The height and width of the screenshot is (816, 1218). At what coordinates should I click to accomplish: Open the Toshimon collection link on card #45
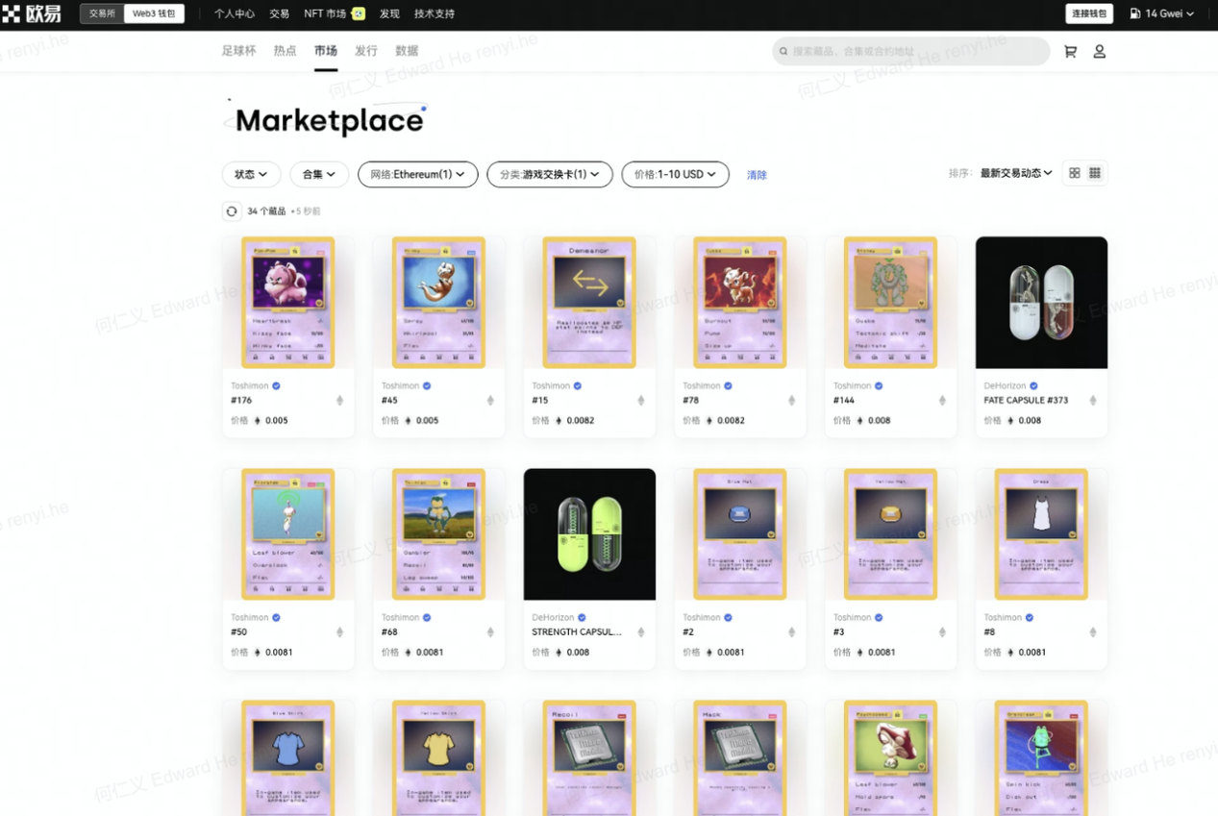pos(400,386)
